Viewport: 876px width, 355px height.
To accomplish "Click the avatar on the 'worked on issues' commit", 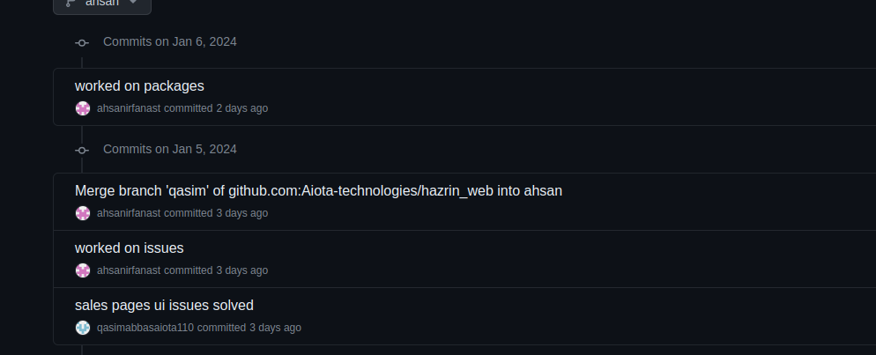I will [83, 270].
